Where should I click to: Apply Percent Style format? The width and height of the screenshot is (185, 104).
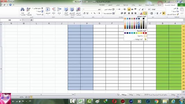[95, 13]
